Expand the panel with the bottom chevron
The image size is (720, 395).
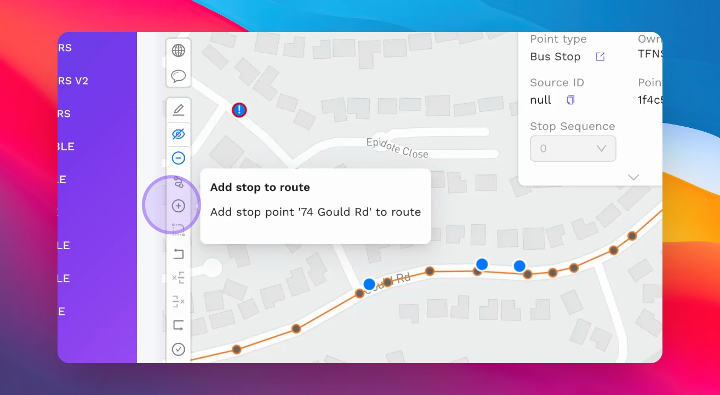[x=634, y=177]
